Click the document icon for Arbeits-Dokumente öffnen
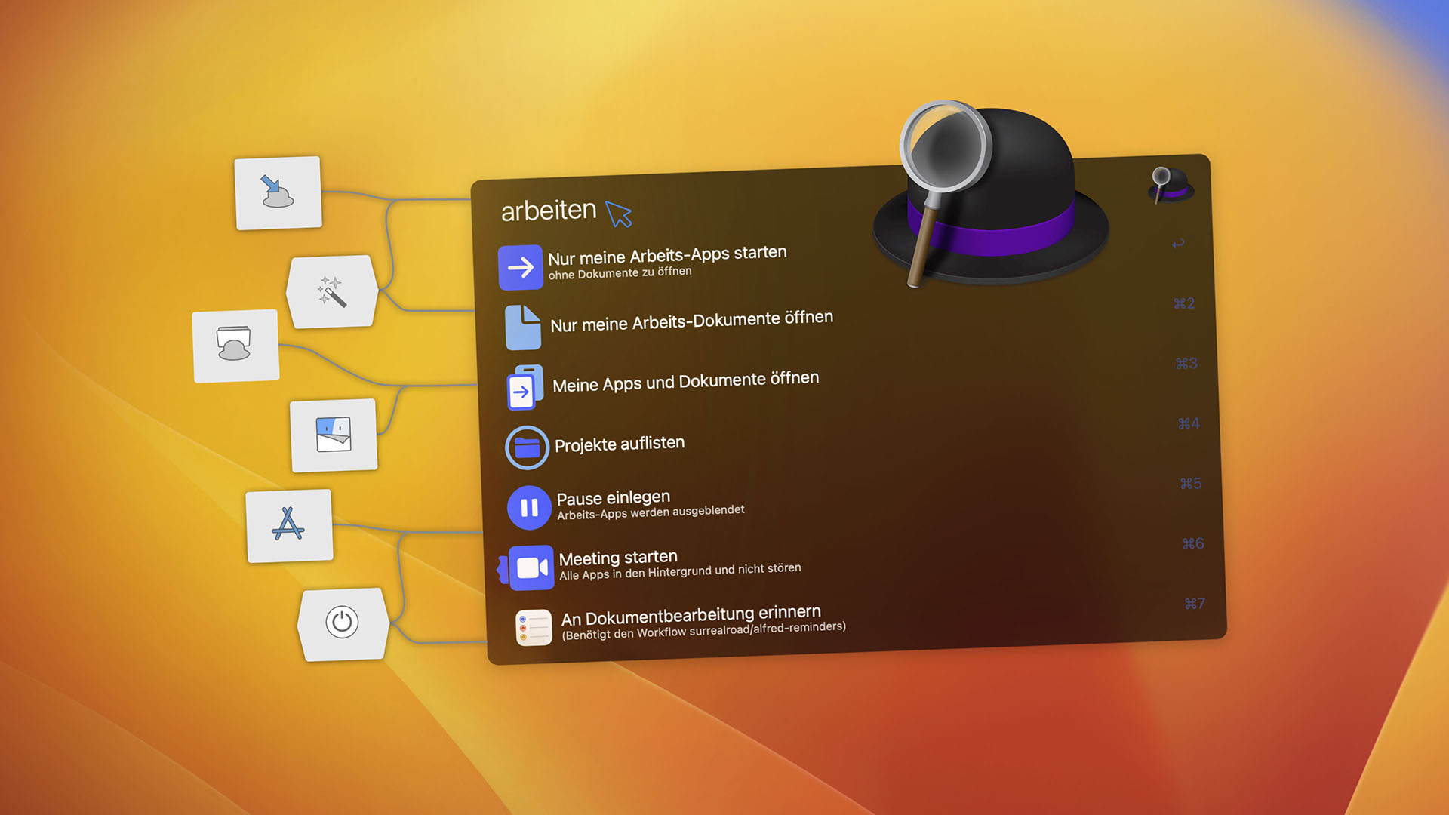Screen dimensions: 1449x815 pyautogui.click(x=522, y=328)
